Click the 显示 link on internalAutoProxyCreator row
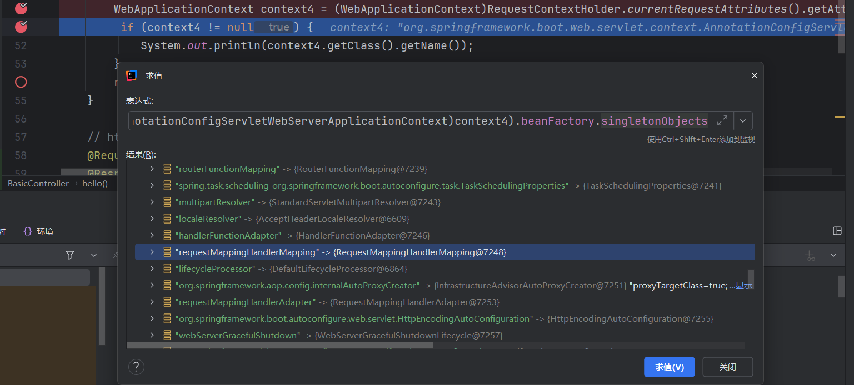The image size is (854, 385). (x=744, y=286)
